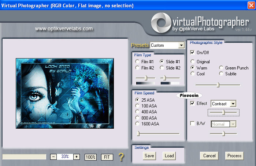Adjust the Slide type right slider
Image resolution: width=256 pixels, height=166 pixels.
pyautogui.click(x=164, y=78)
